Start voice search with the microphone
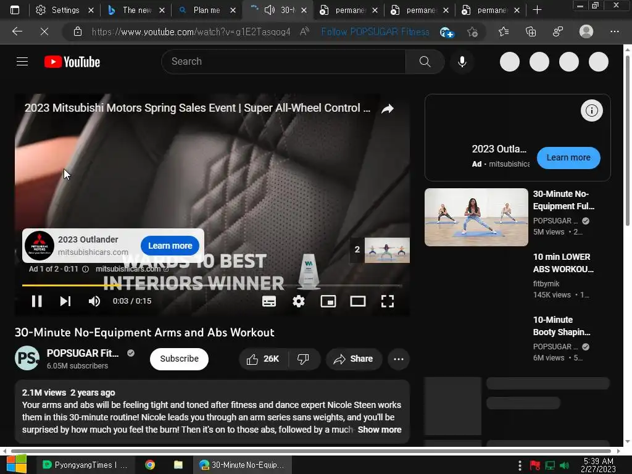 pos(462,62)
